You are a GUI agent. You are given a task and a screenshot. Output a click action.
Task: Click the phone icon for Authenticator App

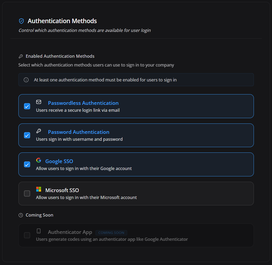[39, 231]
